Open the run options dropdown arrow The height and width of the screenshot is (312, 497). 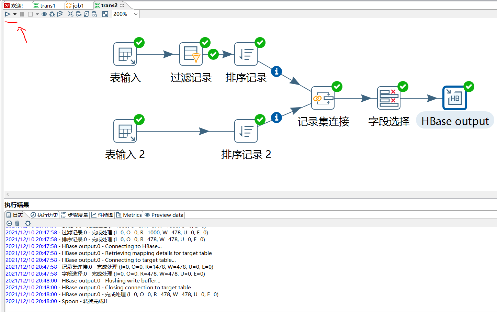(x=15, y=14)
